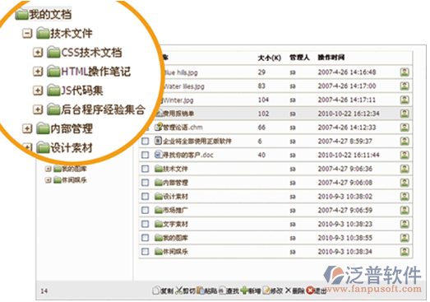This screenshot has height=302, width=430.
Task: Click the red 退出 exit icon
Action: pos(310,290)
